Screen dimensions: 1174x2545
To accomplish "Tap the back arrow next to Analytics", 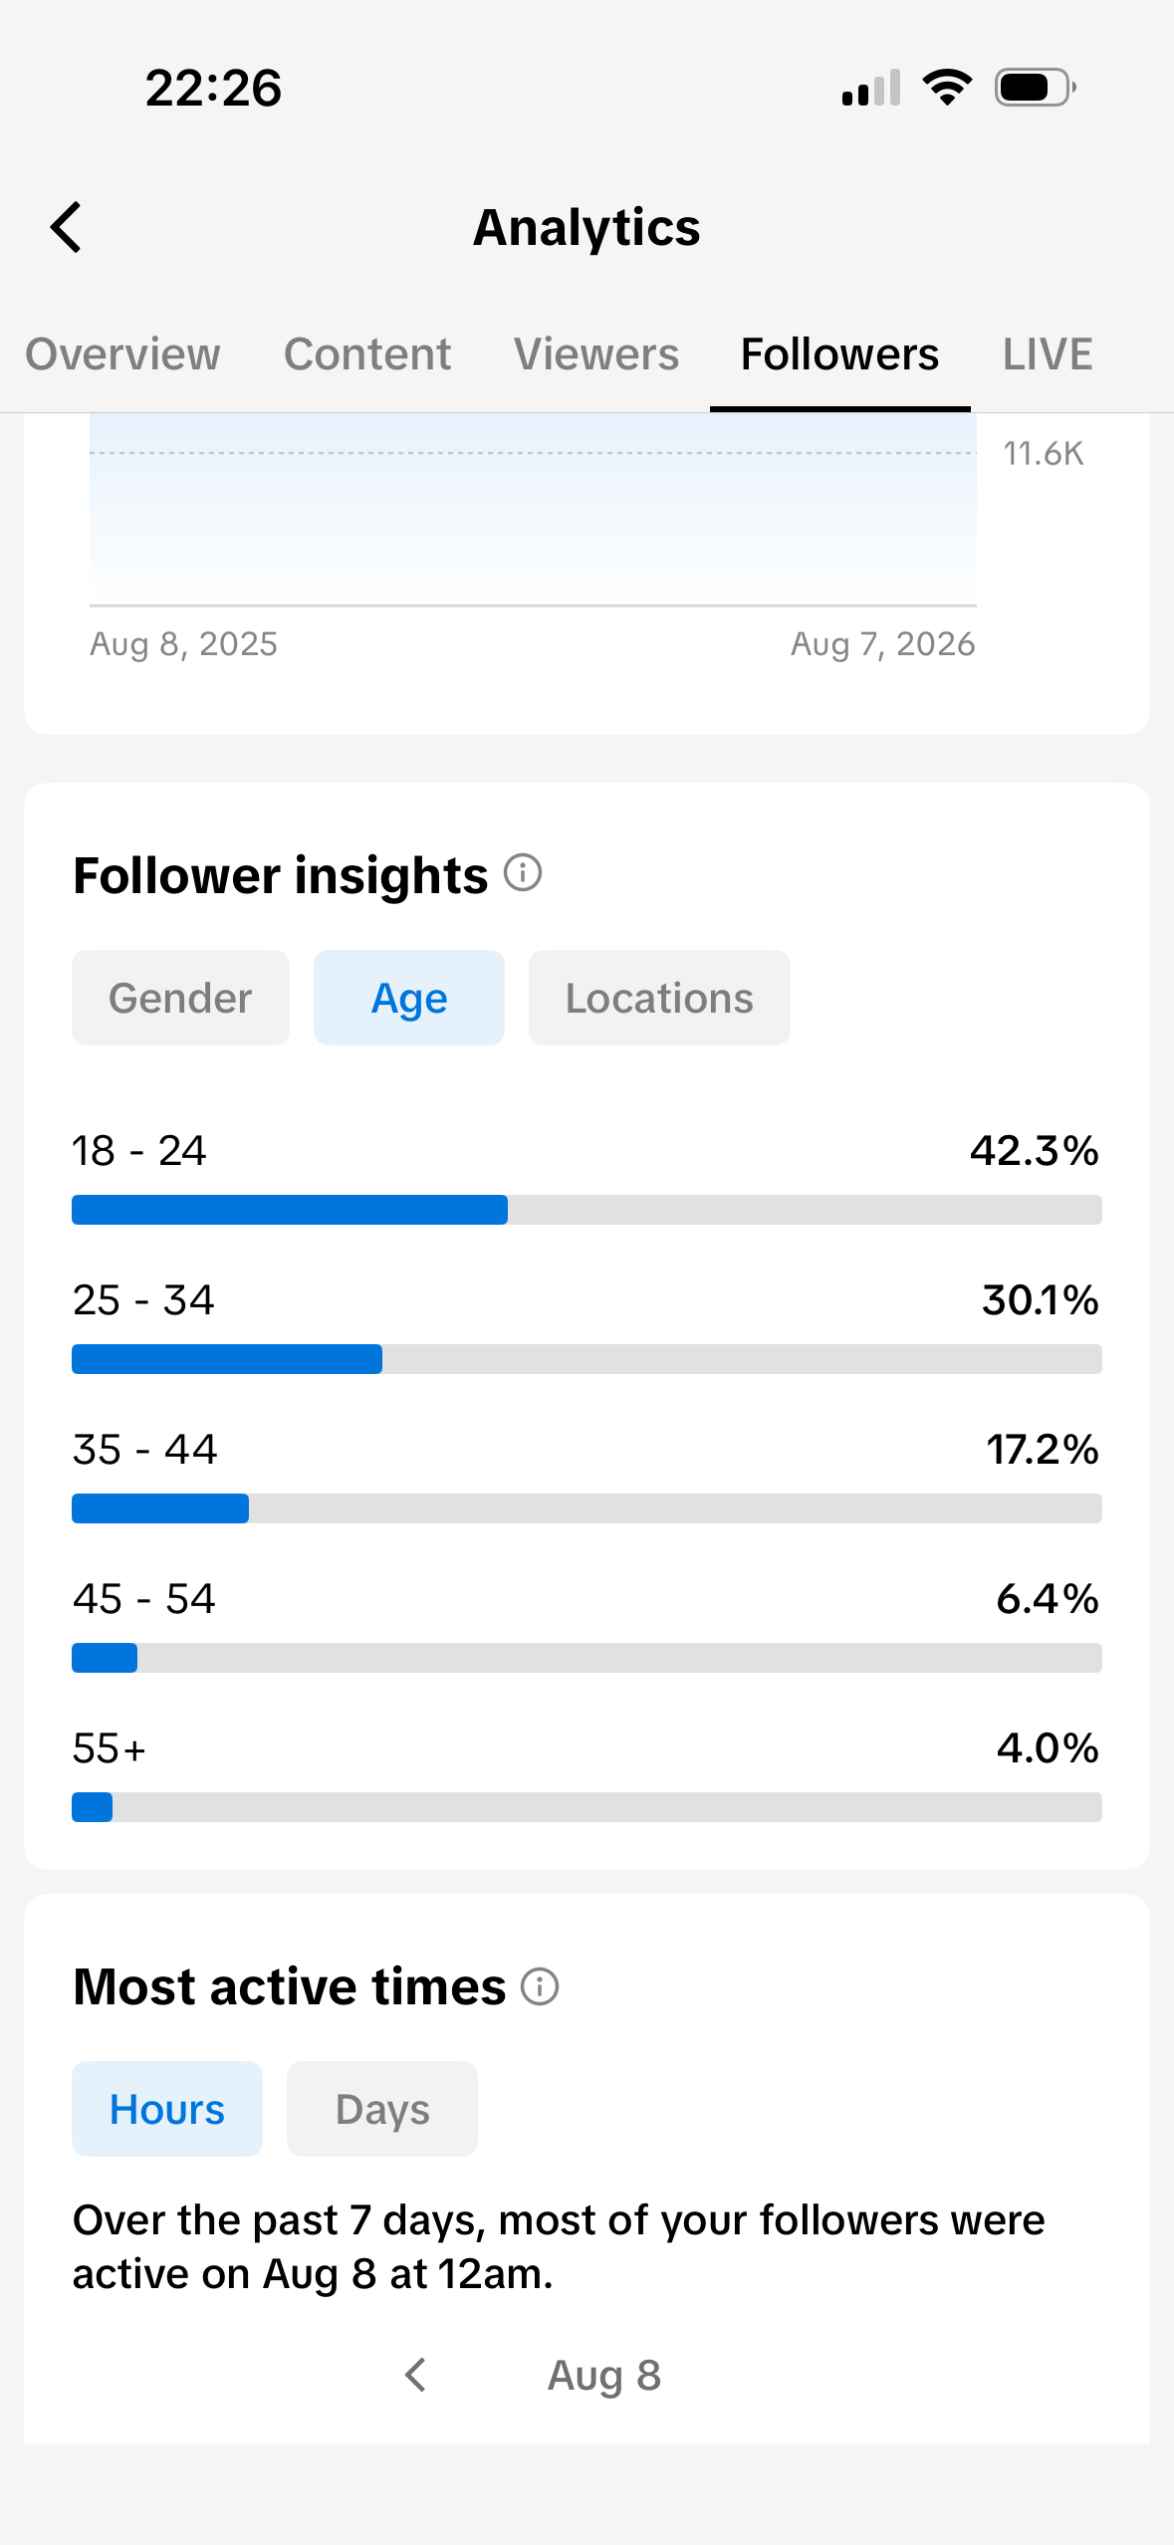I will tap(66, 227).
